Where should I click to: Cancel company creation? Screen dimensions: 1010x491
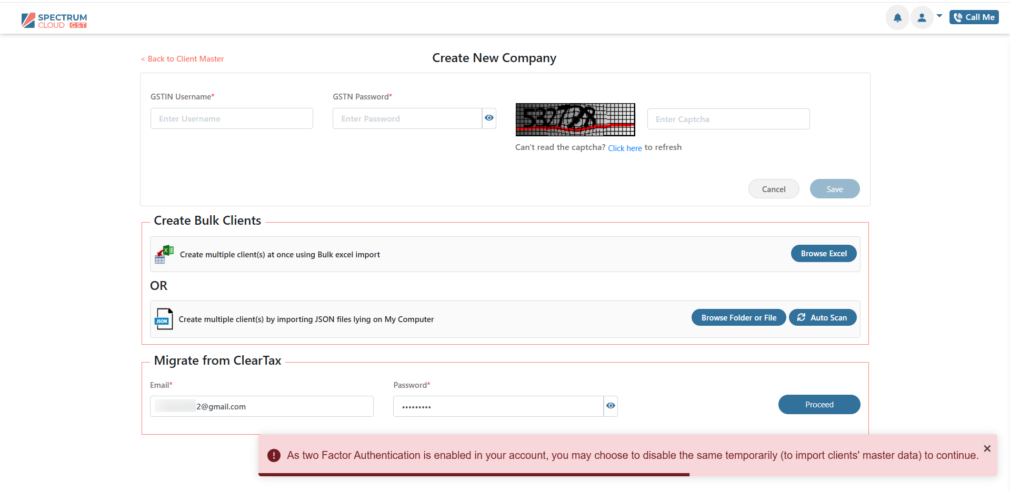click(x=773, y=189)
